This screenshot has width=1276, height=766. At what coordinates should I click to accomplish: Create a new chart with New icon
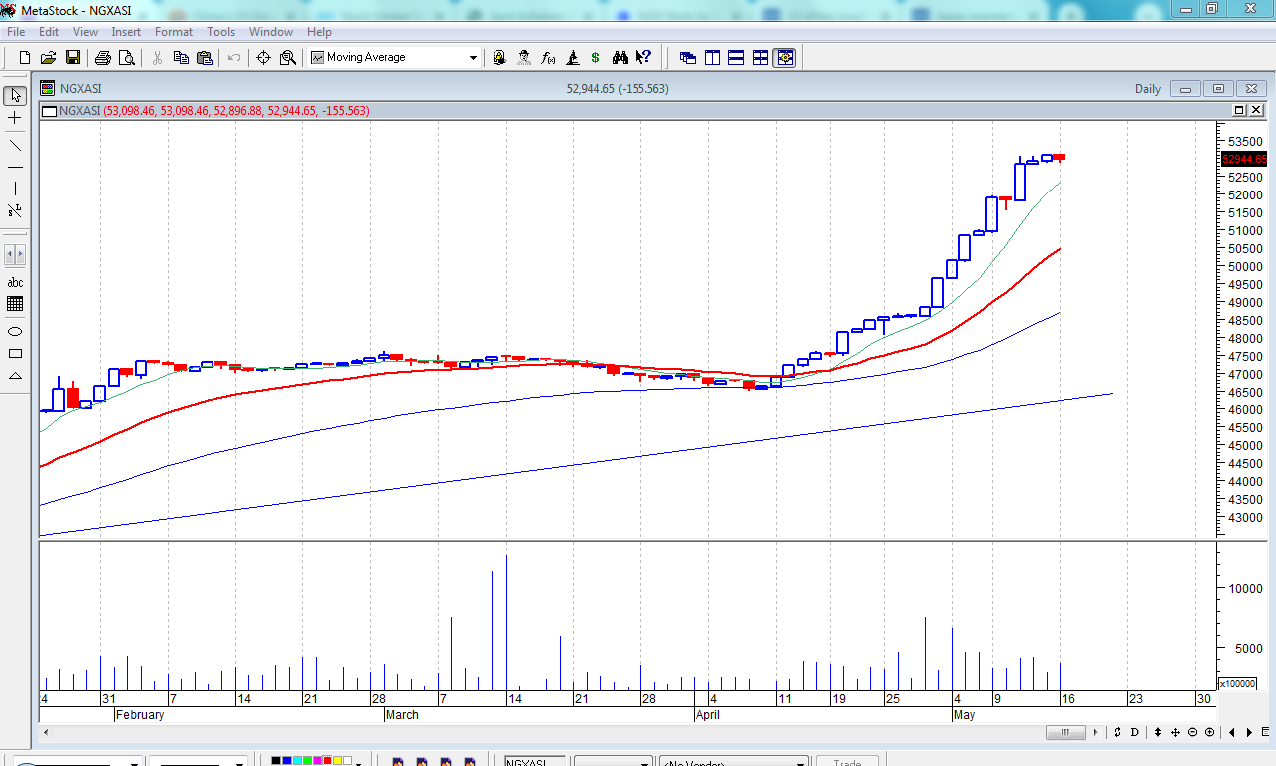tap(25, 57)
